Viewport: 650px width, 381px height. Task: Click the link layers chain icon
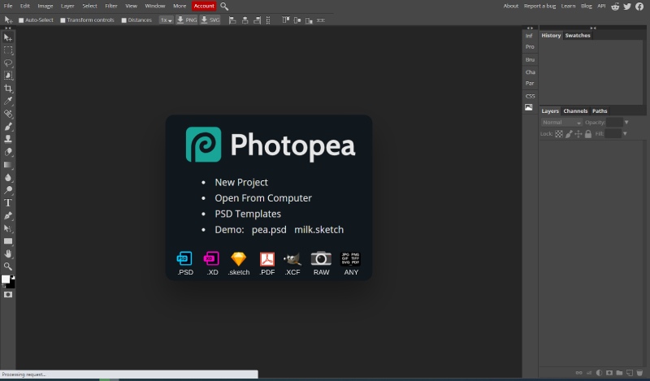(x=578, y=373)
